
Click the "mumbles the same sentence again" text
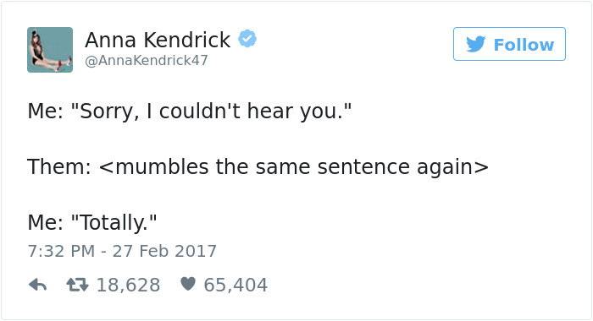click(x=294, y=166)
